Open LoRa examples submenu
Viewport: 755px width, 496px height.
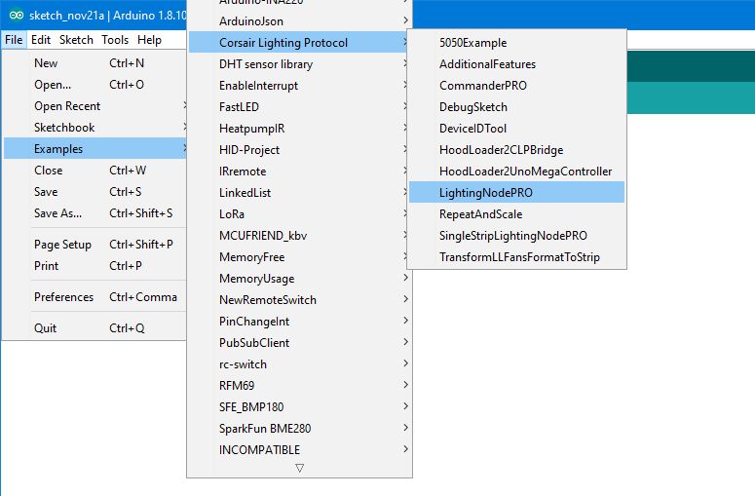(x=299, y=214)
